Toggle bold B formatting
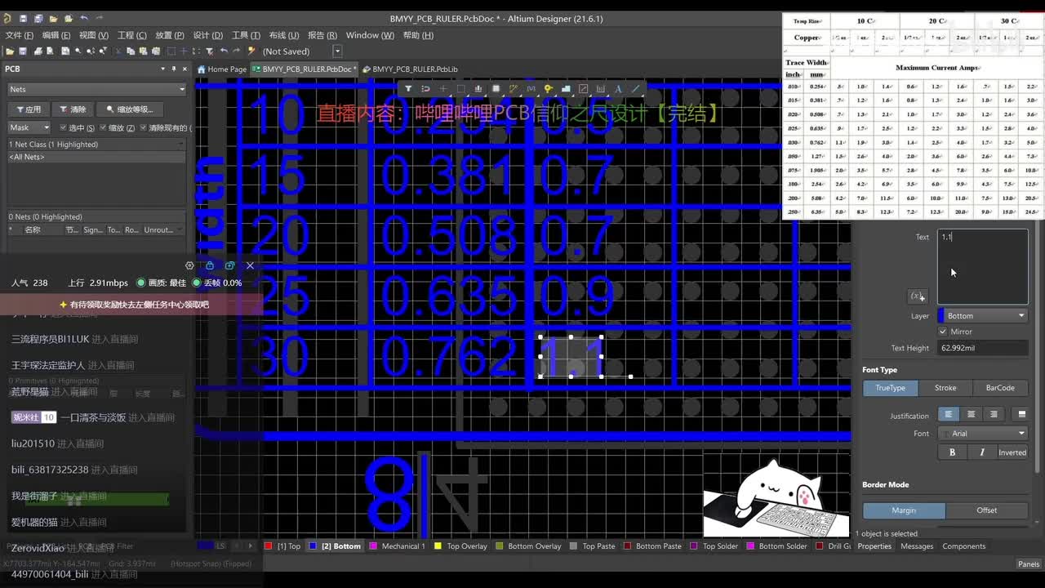1045x588 pixels. [952, 452]
